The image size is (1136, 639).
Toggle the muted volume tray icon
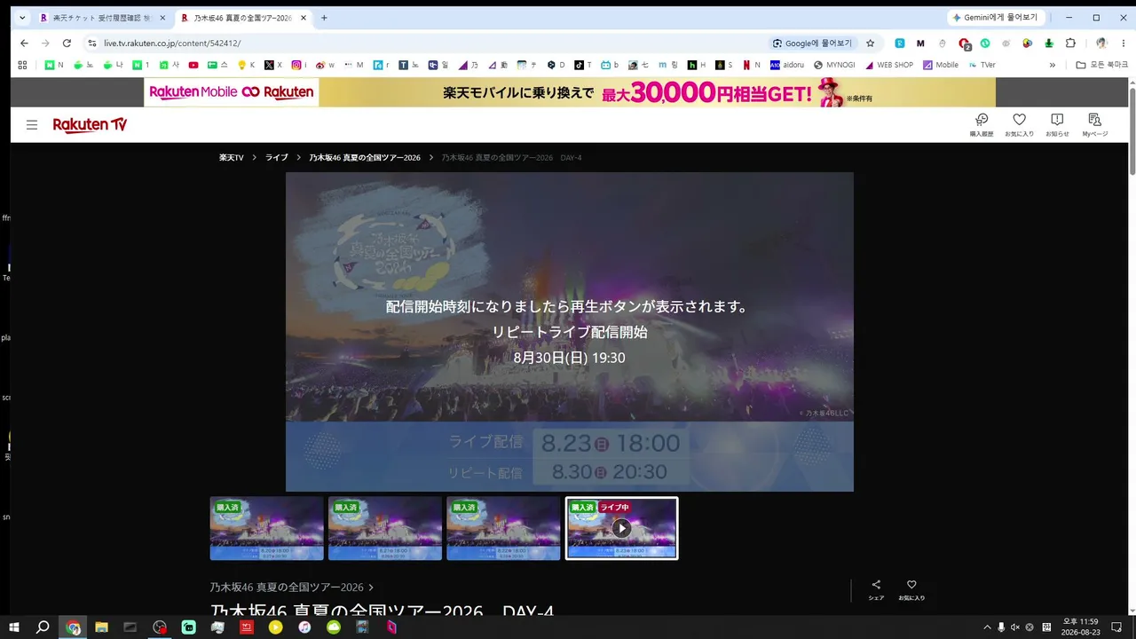1015,627
